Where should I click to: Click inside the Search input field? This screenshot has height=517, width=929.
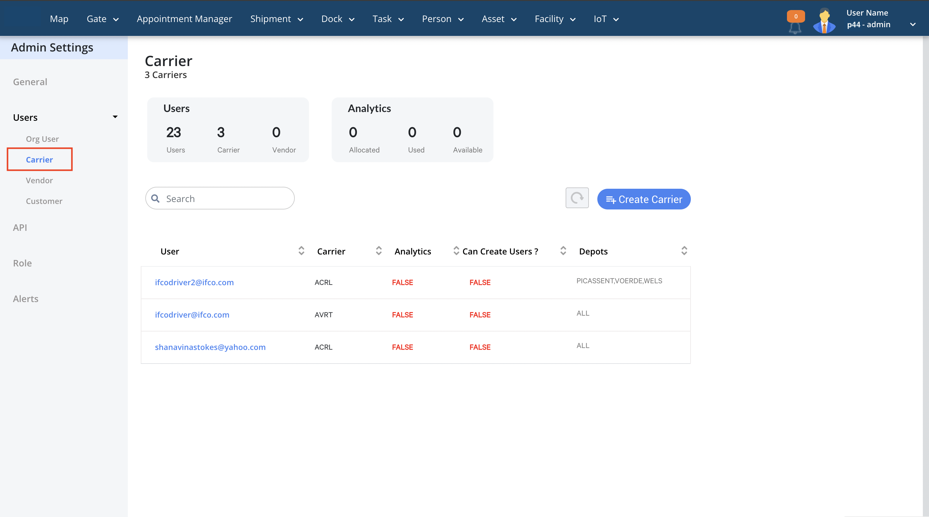click(220, 198)
